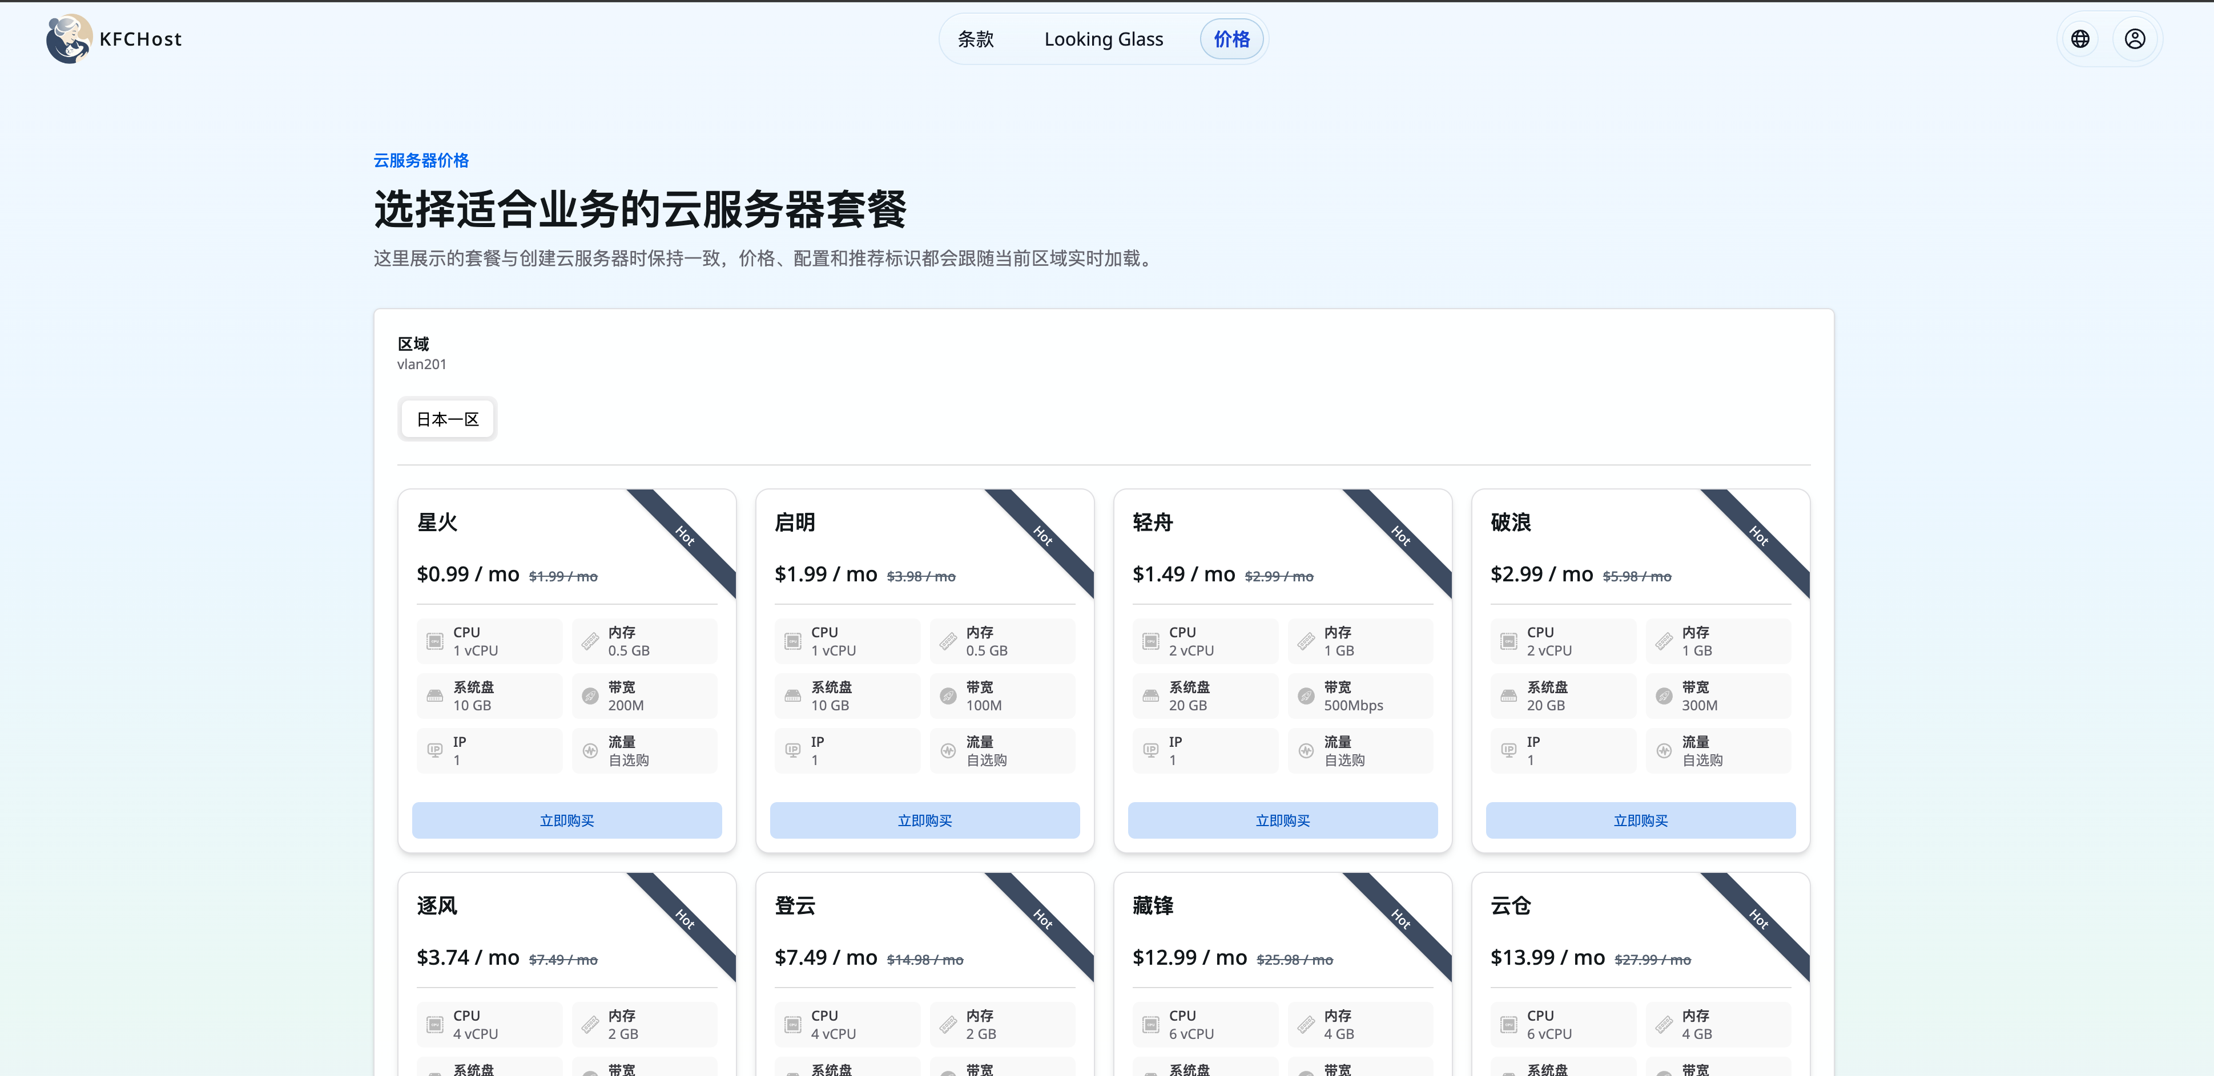This screenshot has height=1076, width=2214.
Task: Click the CPU icon in 破浪 card
Action: (1508, 641)
